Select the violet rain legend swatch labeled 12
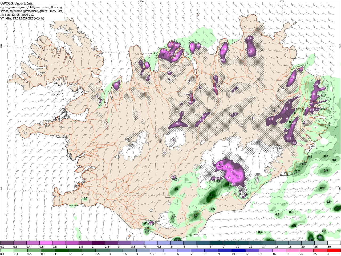The width and height of the screenshot is (341, 256). click(x=252, y=250)
